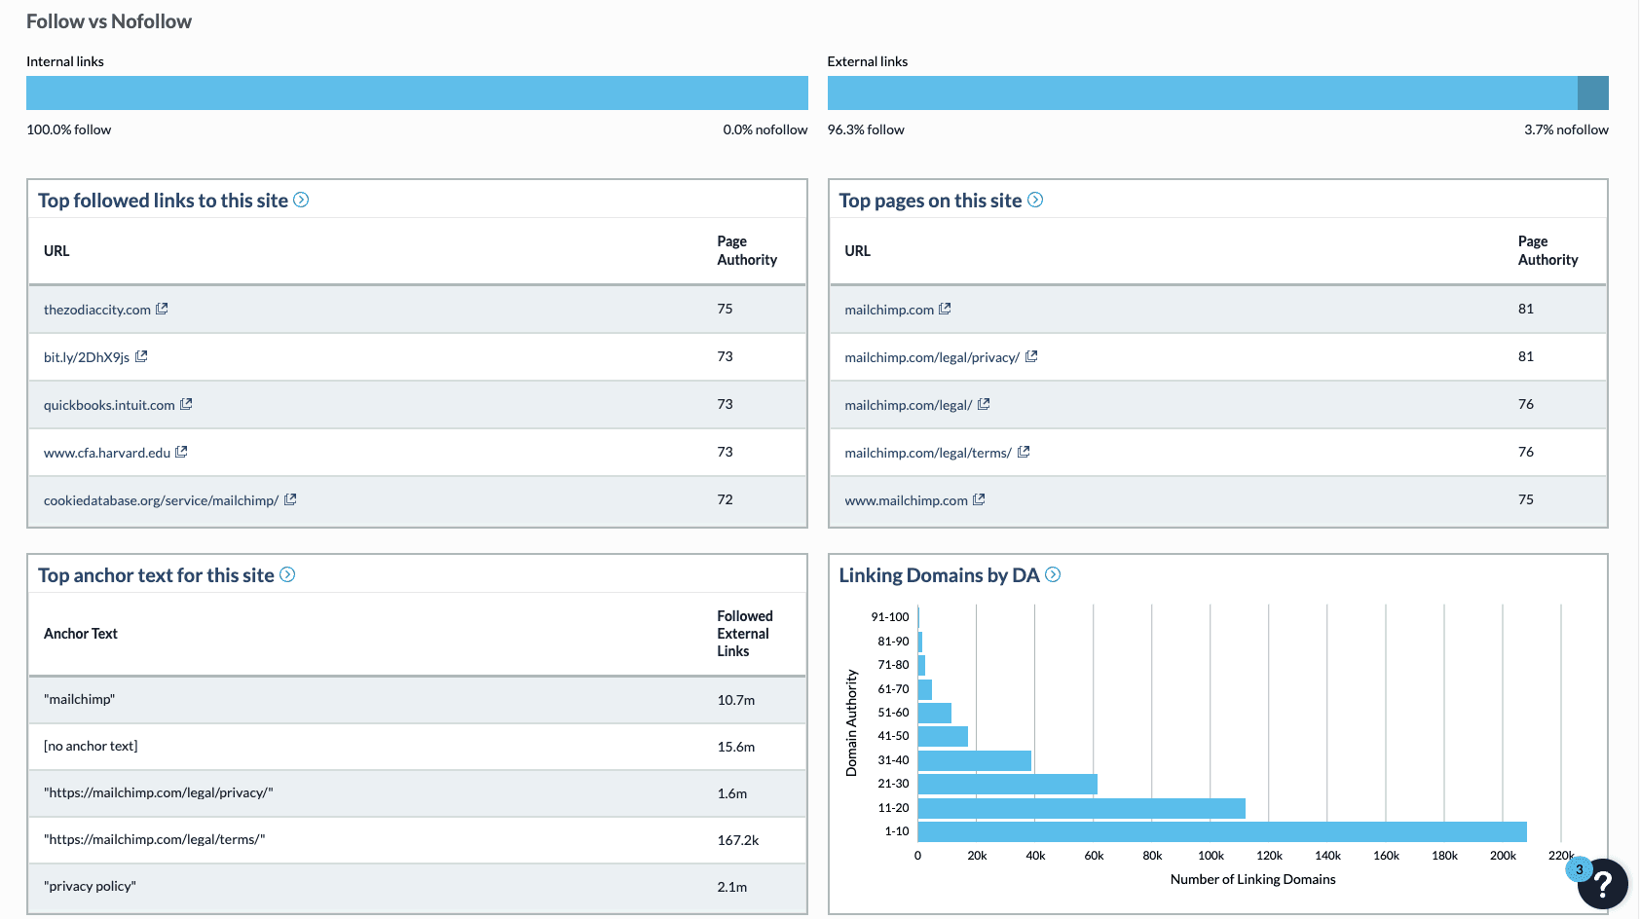This screenshot has width=1640, height=919.
Task: Click the internal links follow bar
Action: pyautogui.click(x=417, y=93)
